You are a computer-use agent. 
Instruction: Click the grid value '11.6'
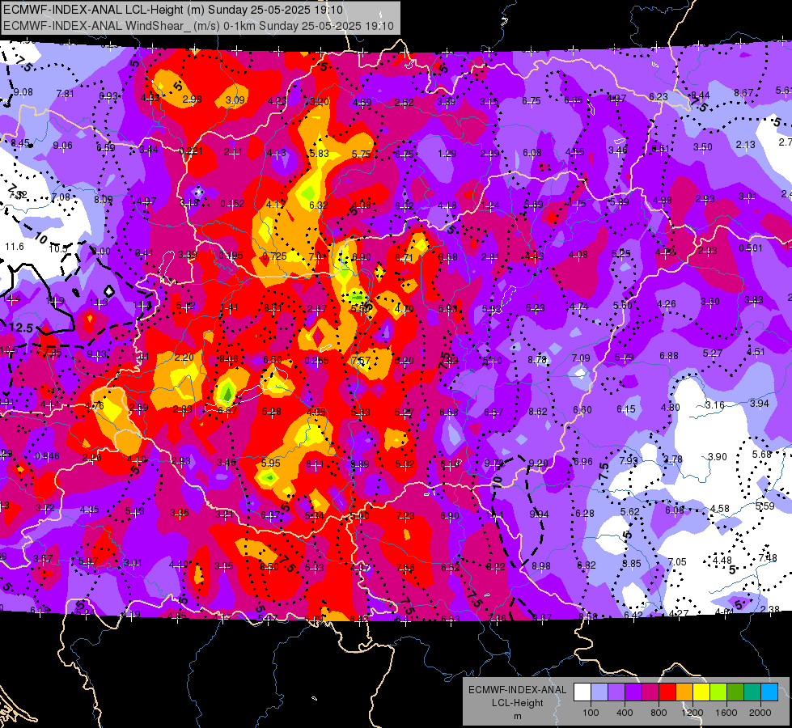coord(14,247)
